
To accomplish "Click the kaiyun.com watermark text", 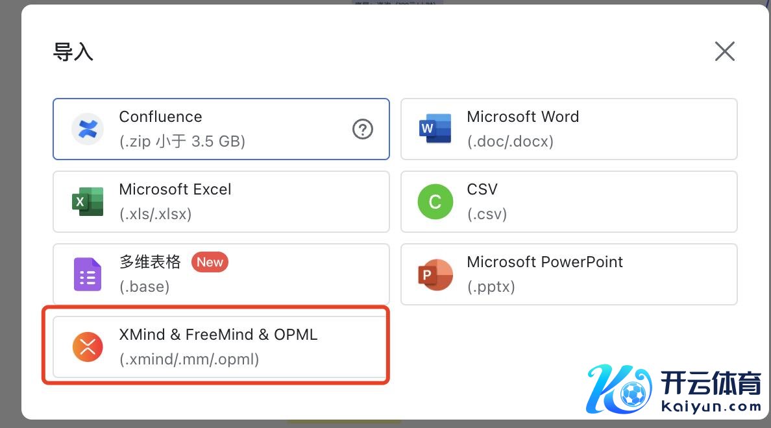I will pyautogui.click(x=711, y=407).
